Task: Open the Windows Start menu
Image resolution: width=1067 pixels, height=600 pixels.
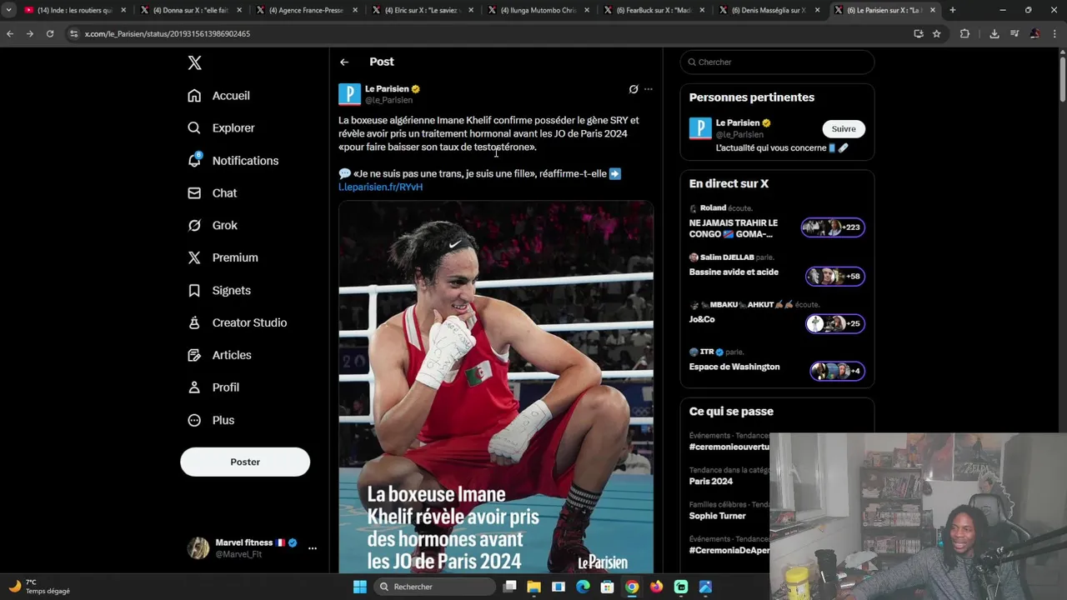Action: pyautogui.click(x=360, y=587)
